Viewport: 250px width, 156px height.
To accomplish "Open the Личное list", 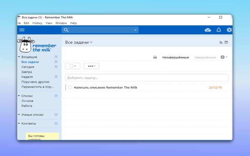I will (27, 101).
